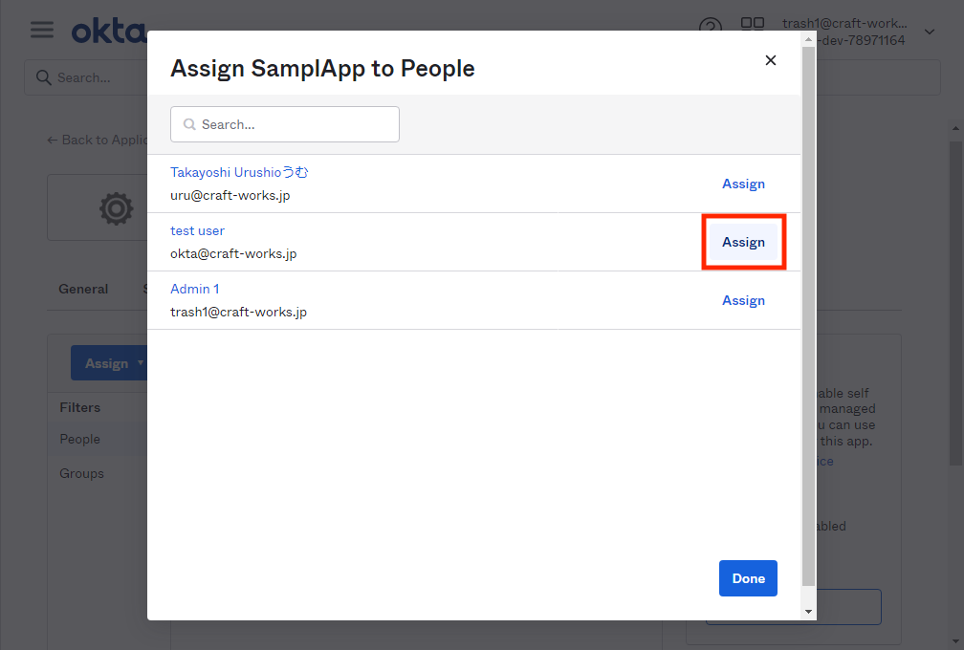Click the background page search field
This screenshot has width=964, height=650.
pyautogui.click(x=86, y=77)
